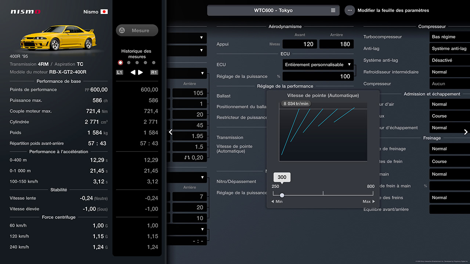Image resolution: width=470 pixels, height=264 pixels.
Task: Click next measurement right arrow
Action: coord(141,72)
